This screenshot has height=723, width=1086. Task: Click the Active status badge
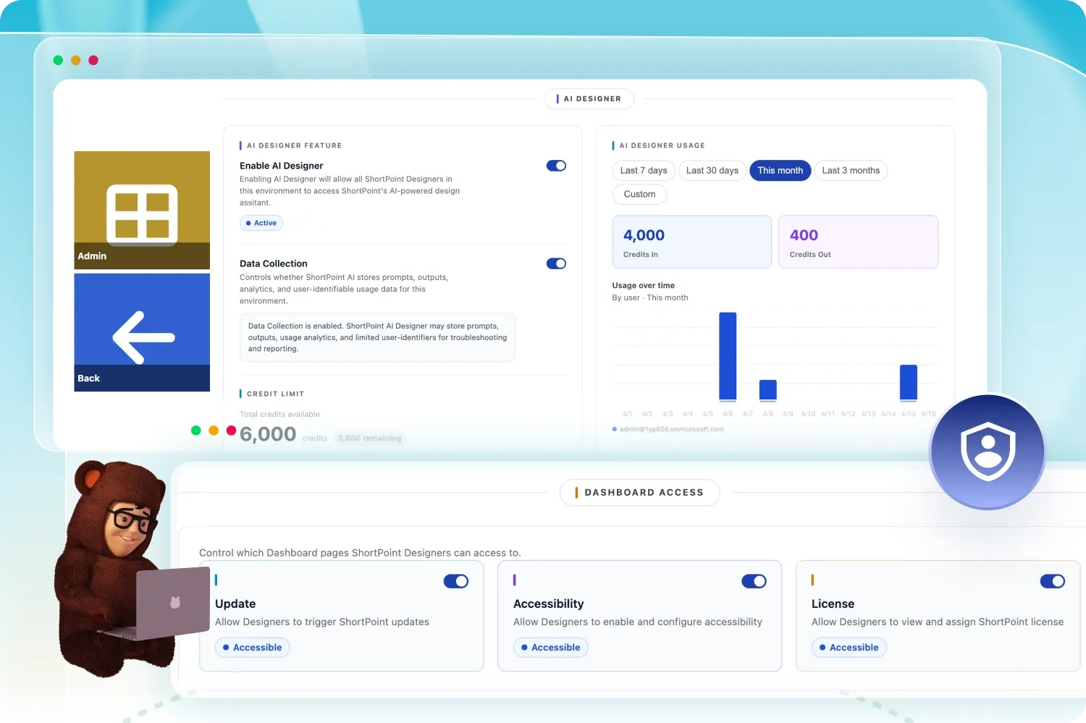[x=261, y=223]
